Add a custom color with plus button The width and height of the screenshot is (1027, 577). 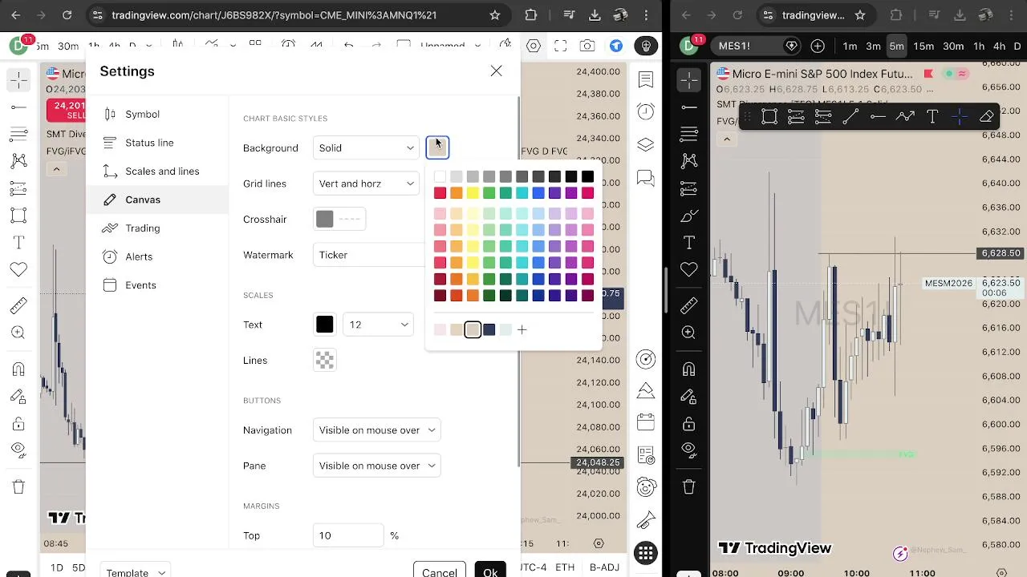coord(522,329)
